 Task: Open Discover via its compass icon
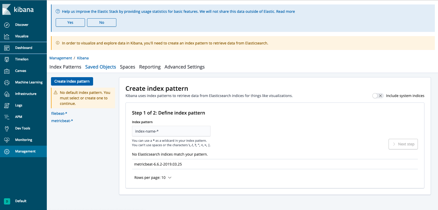point(7,25)
